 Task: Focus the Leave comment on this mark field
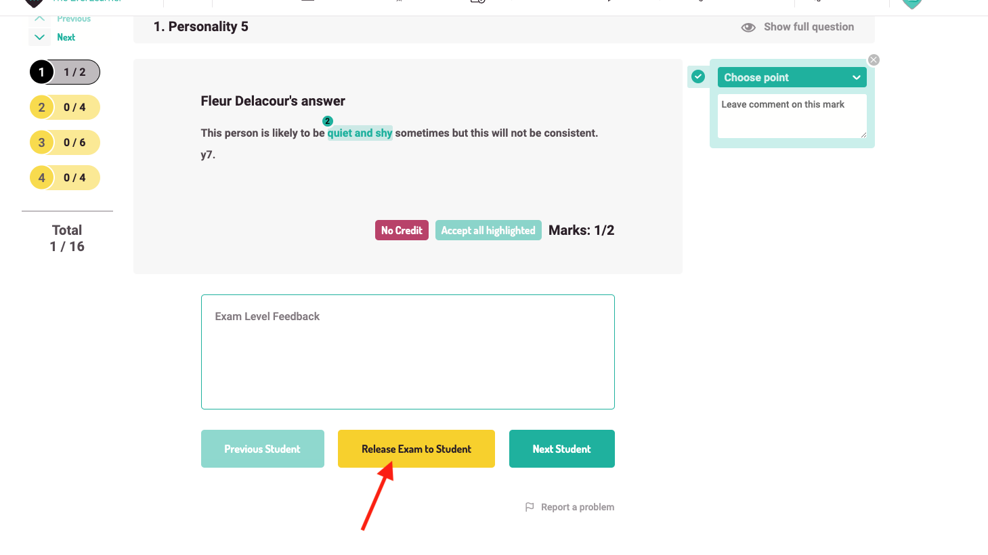[x=791, y=116]
